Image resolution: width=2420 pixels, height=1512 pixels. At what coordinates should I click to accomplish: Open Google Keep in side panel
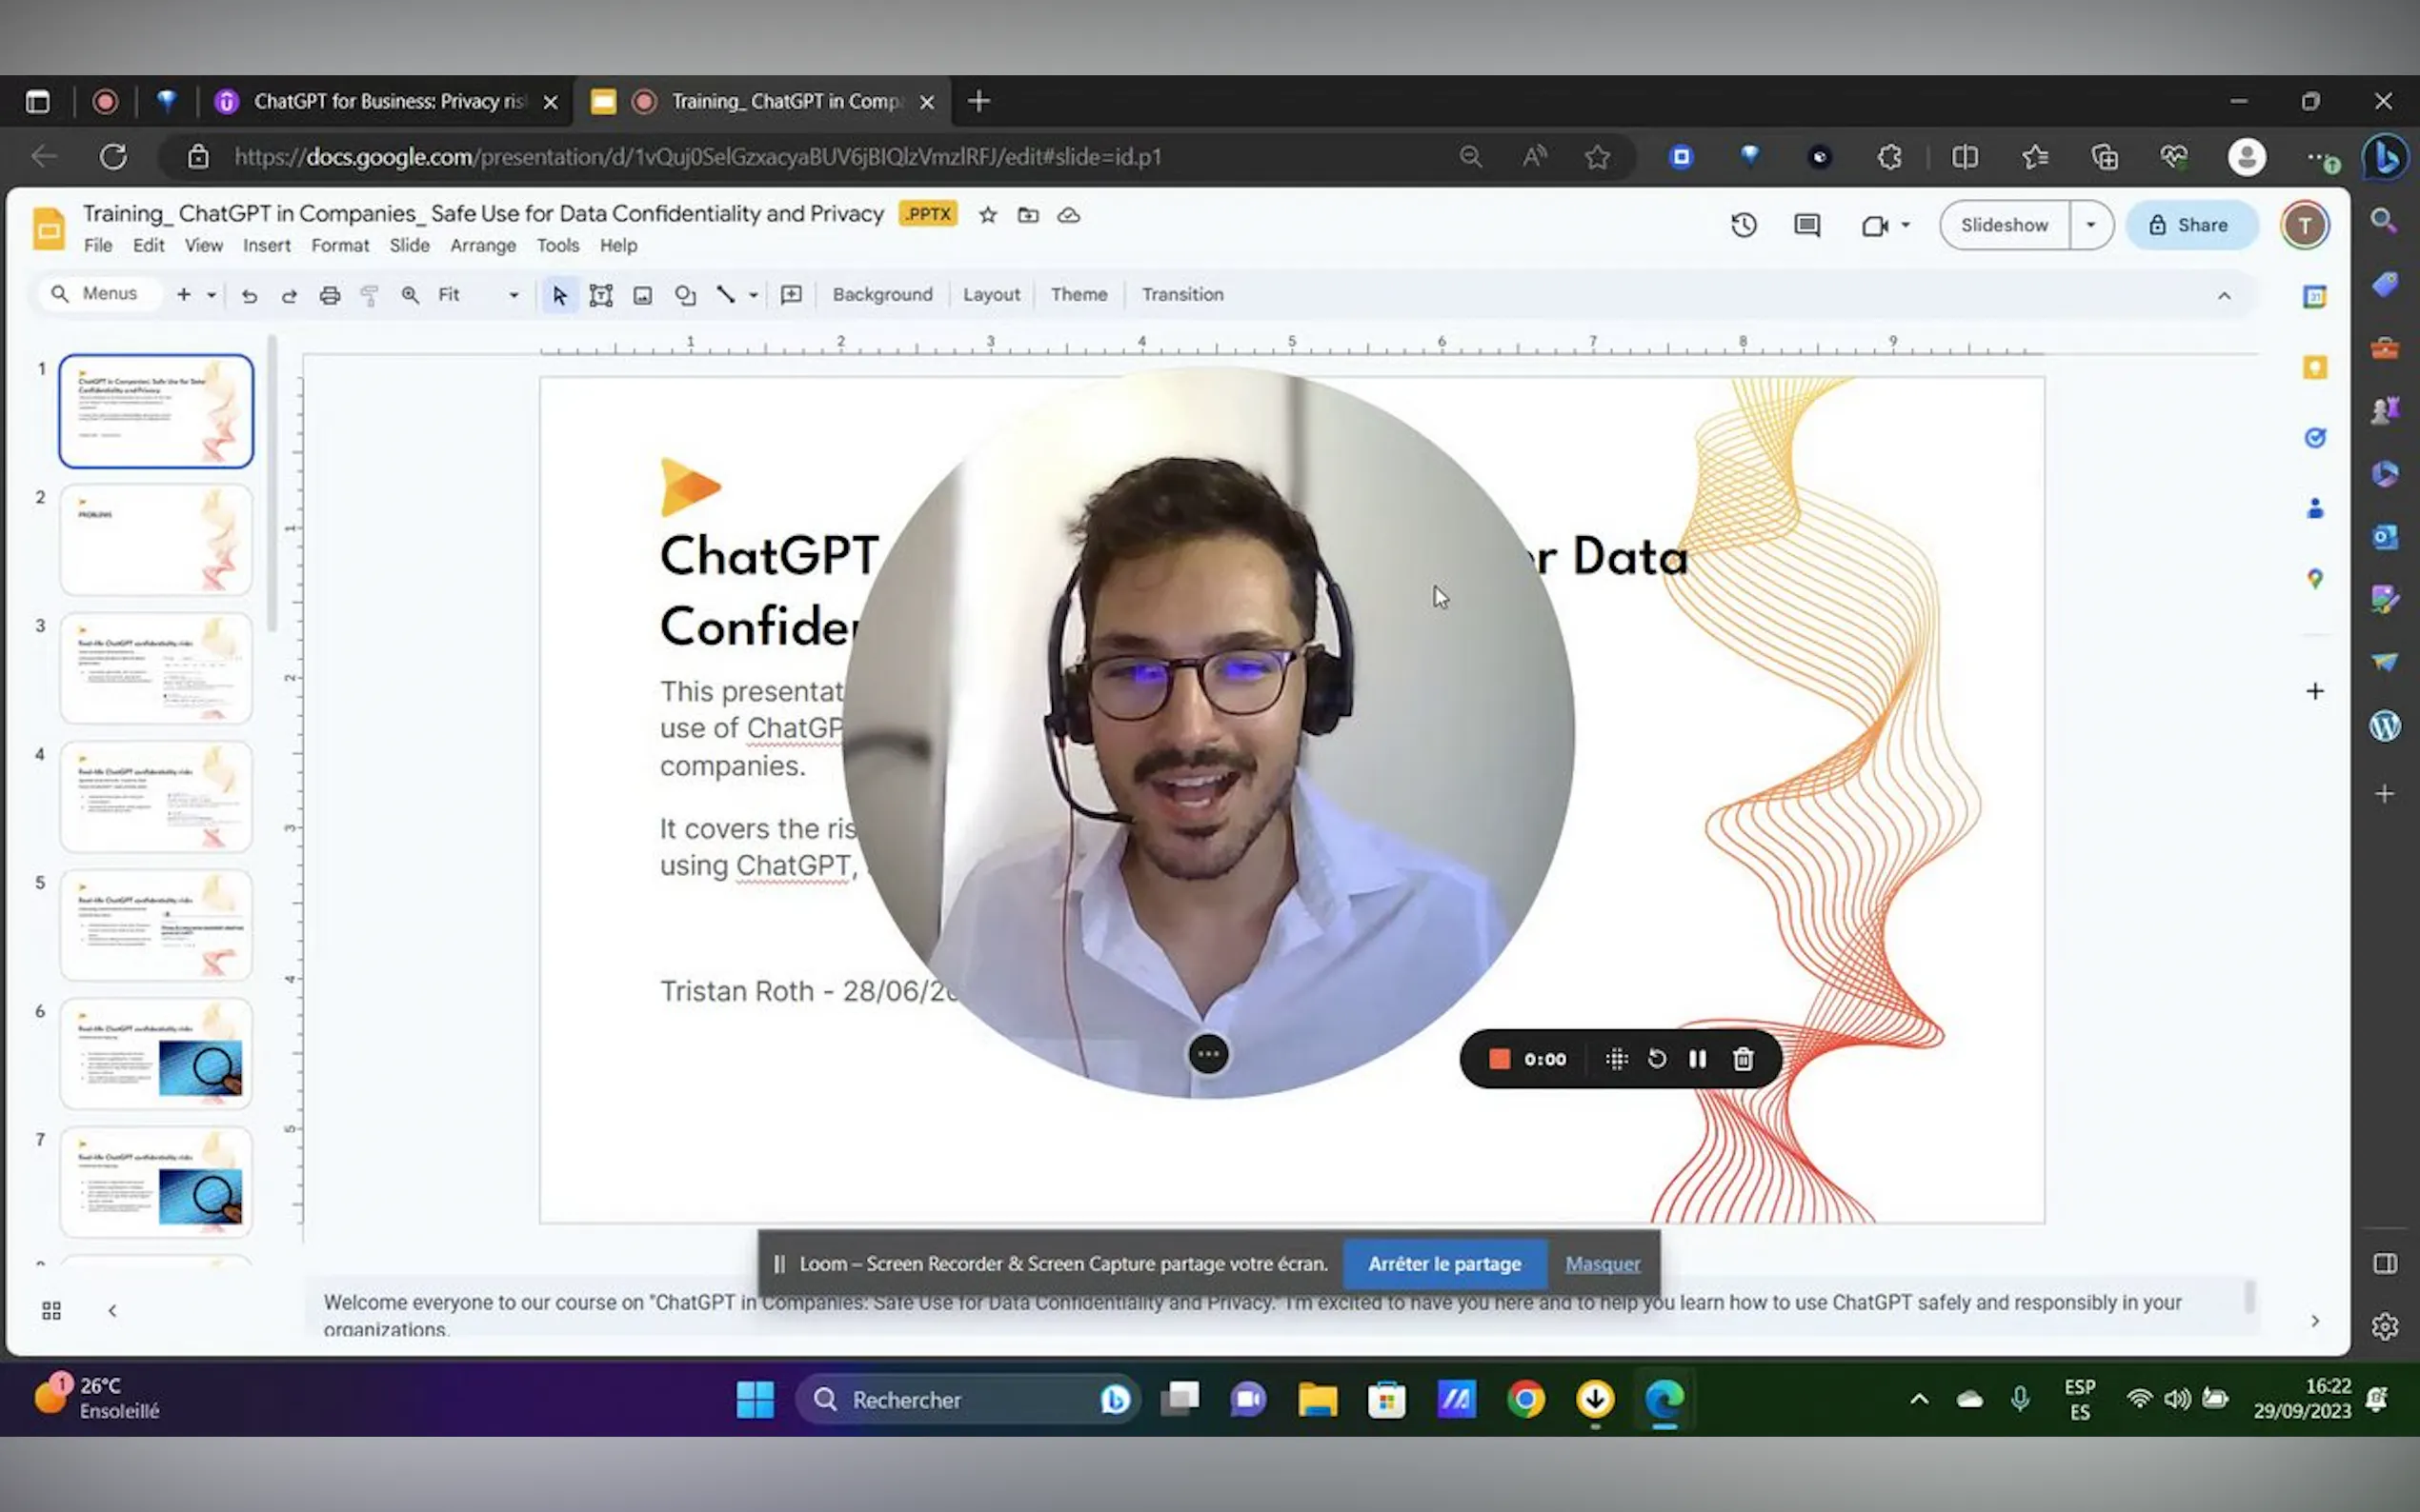2315,367
